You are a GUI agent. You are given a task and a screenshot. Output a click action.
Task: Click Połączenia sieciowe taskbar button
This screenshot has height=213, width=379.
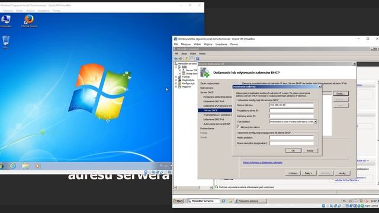(x=250, y=201)
